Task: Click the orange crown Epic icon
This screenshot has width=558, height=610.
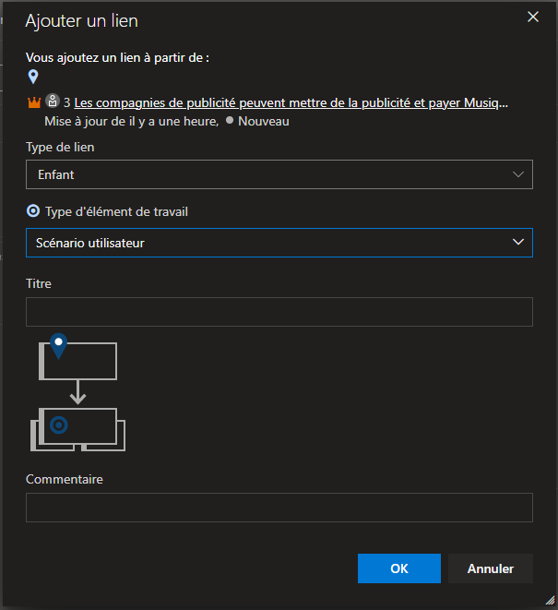Action: (x=34, y=103)
